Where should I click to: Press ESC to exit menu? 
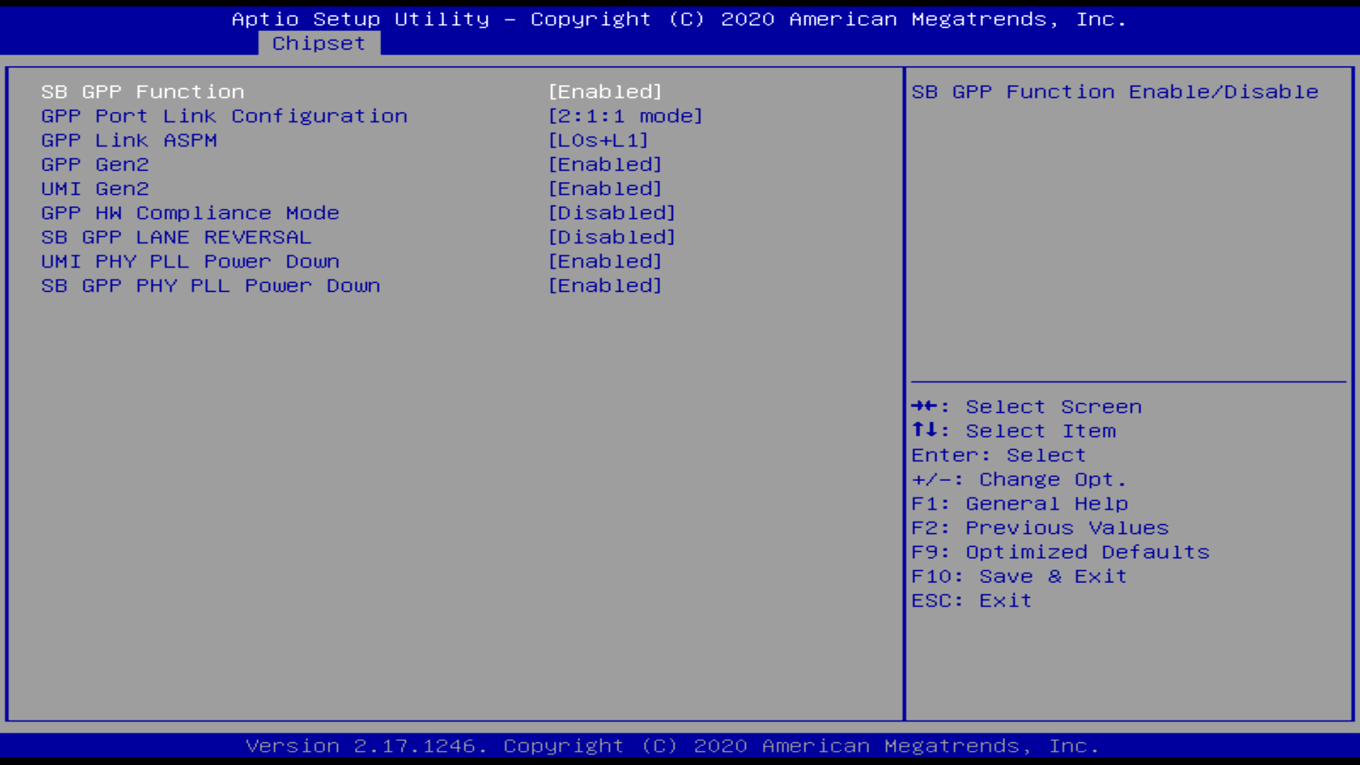[971, 600]
